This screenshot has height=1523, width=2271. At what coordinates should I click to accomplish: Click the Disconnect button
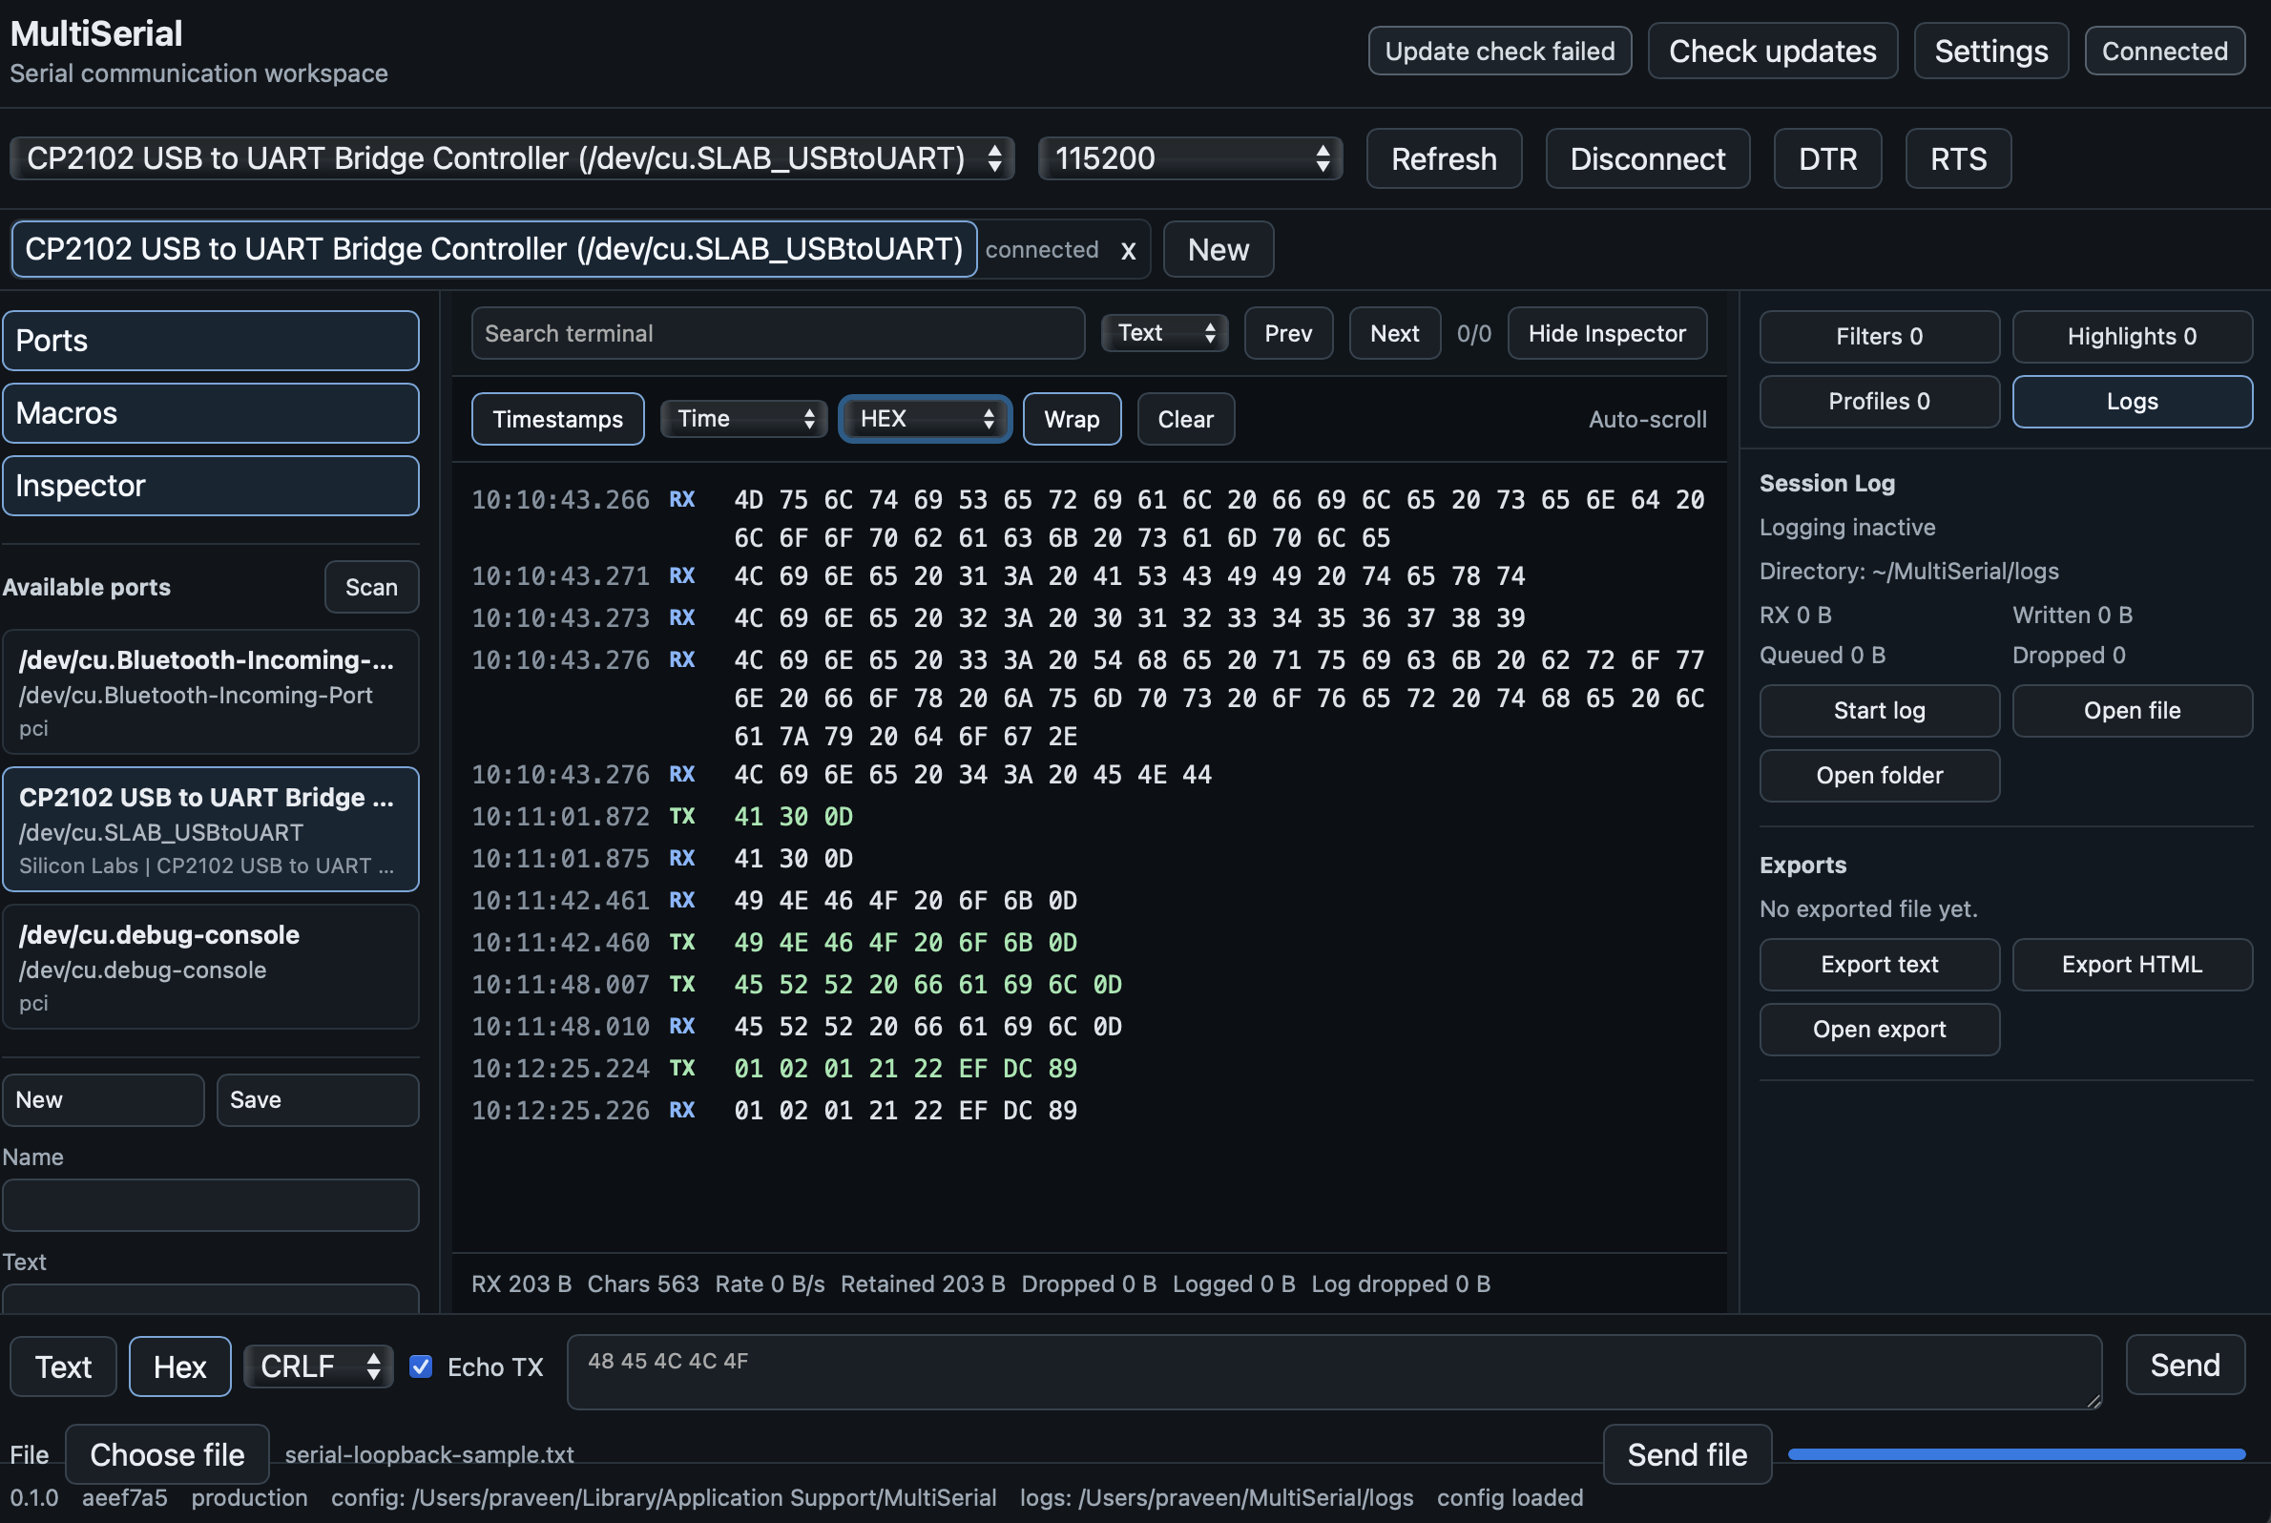(1647, 158)
